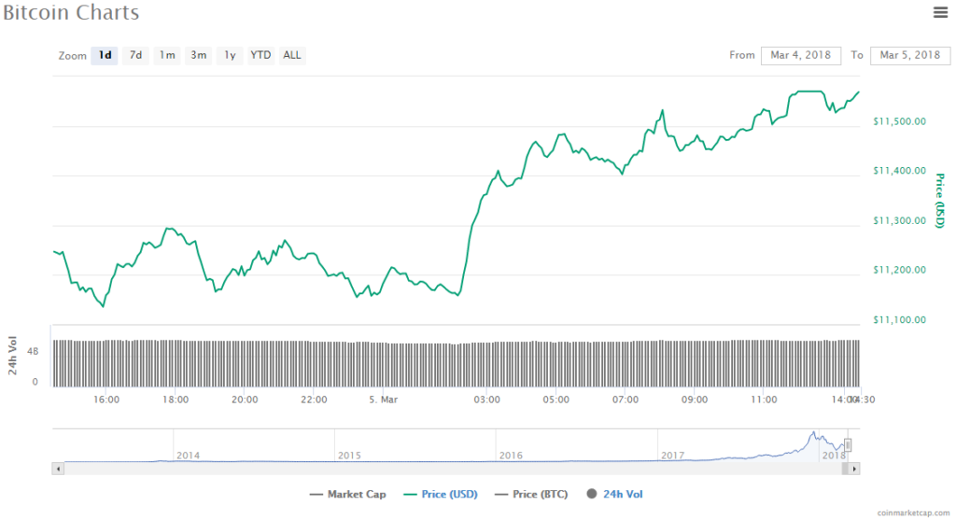Open the hamburger chart menu
The height and width of the screenshot is (519, 956).
click(x=940, y=12)
